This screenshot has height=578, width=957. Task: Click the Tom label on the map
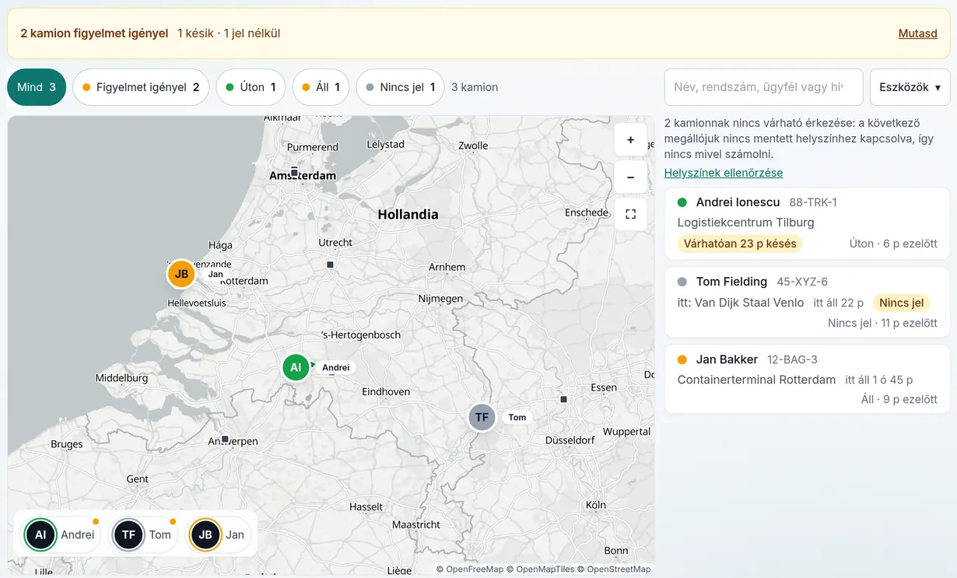point(517,417)
